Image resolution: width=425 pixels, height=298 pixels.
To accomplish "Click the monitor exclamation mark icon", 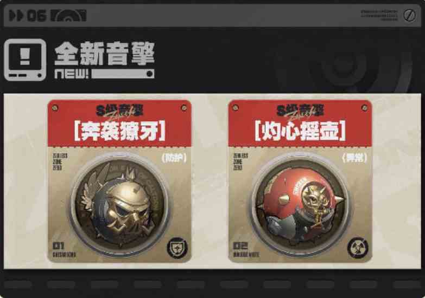I will (25, 60).
